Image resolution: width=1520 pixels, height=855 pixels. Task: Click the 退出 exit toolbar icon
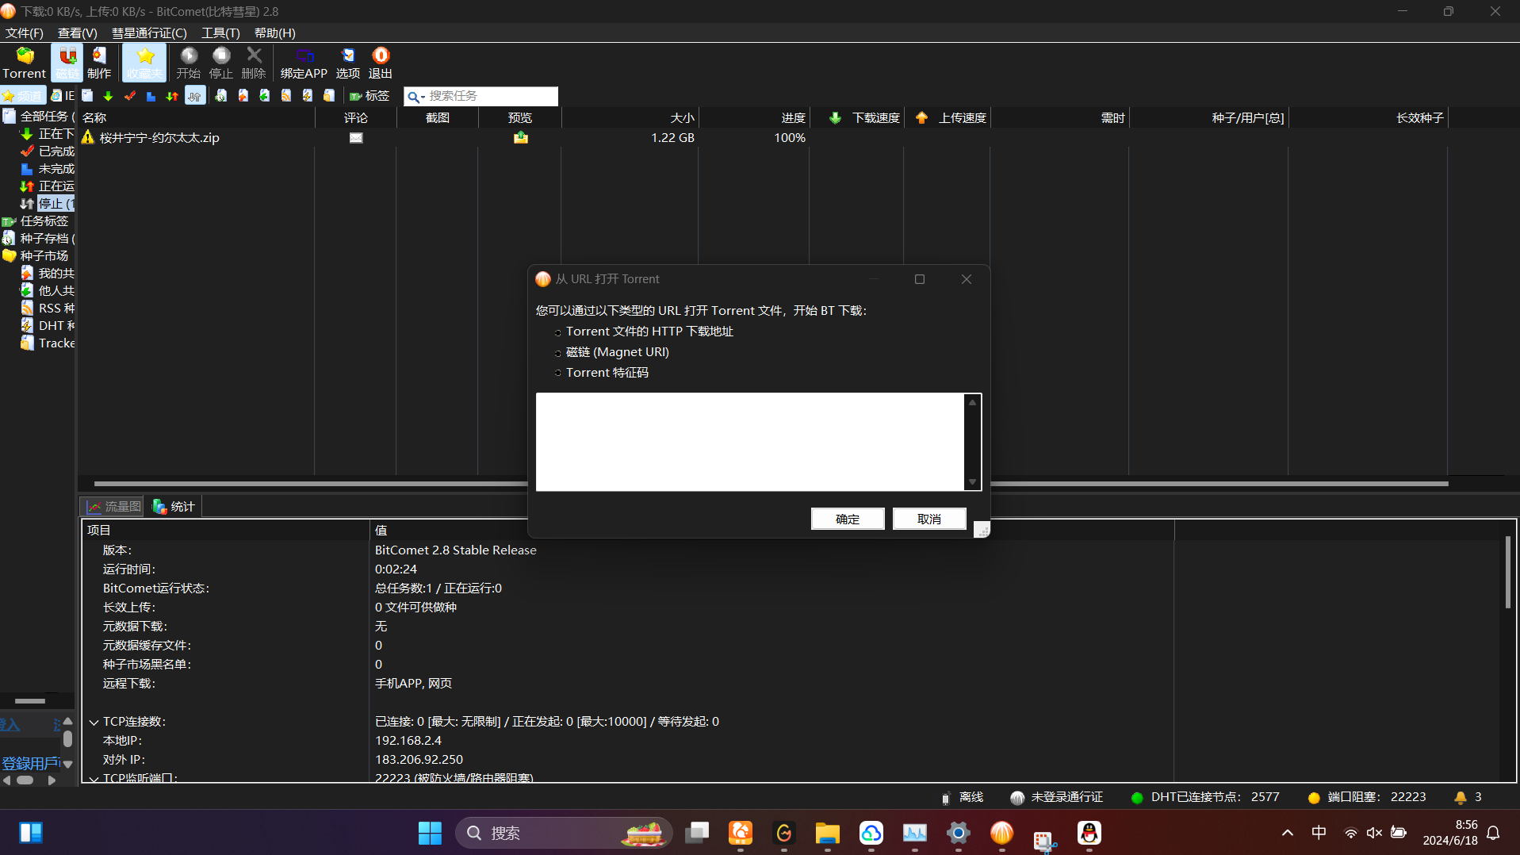[381, 63]
